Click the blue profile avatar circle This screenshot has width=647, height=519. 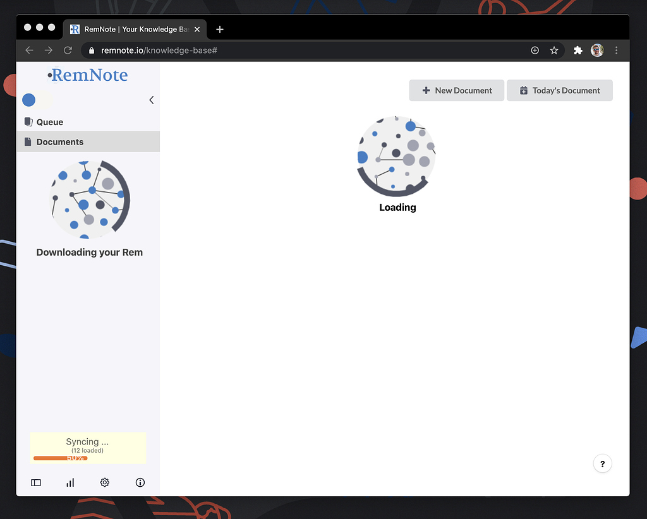[28, 100]
